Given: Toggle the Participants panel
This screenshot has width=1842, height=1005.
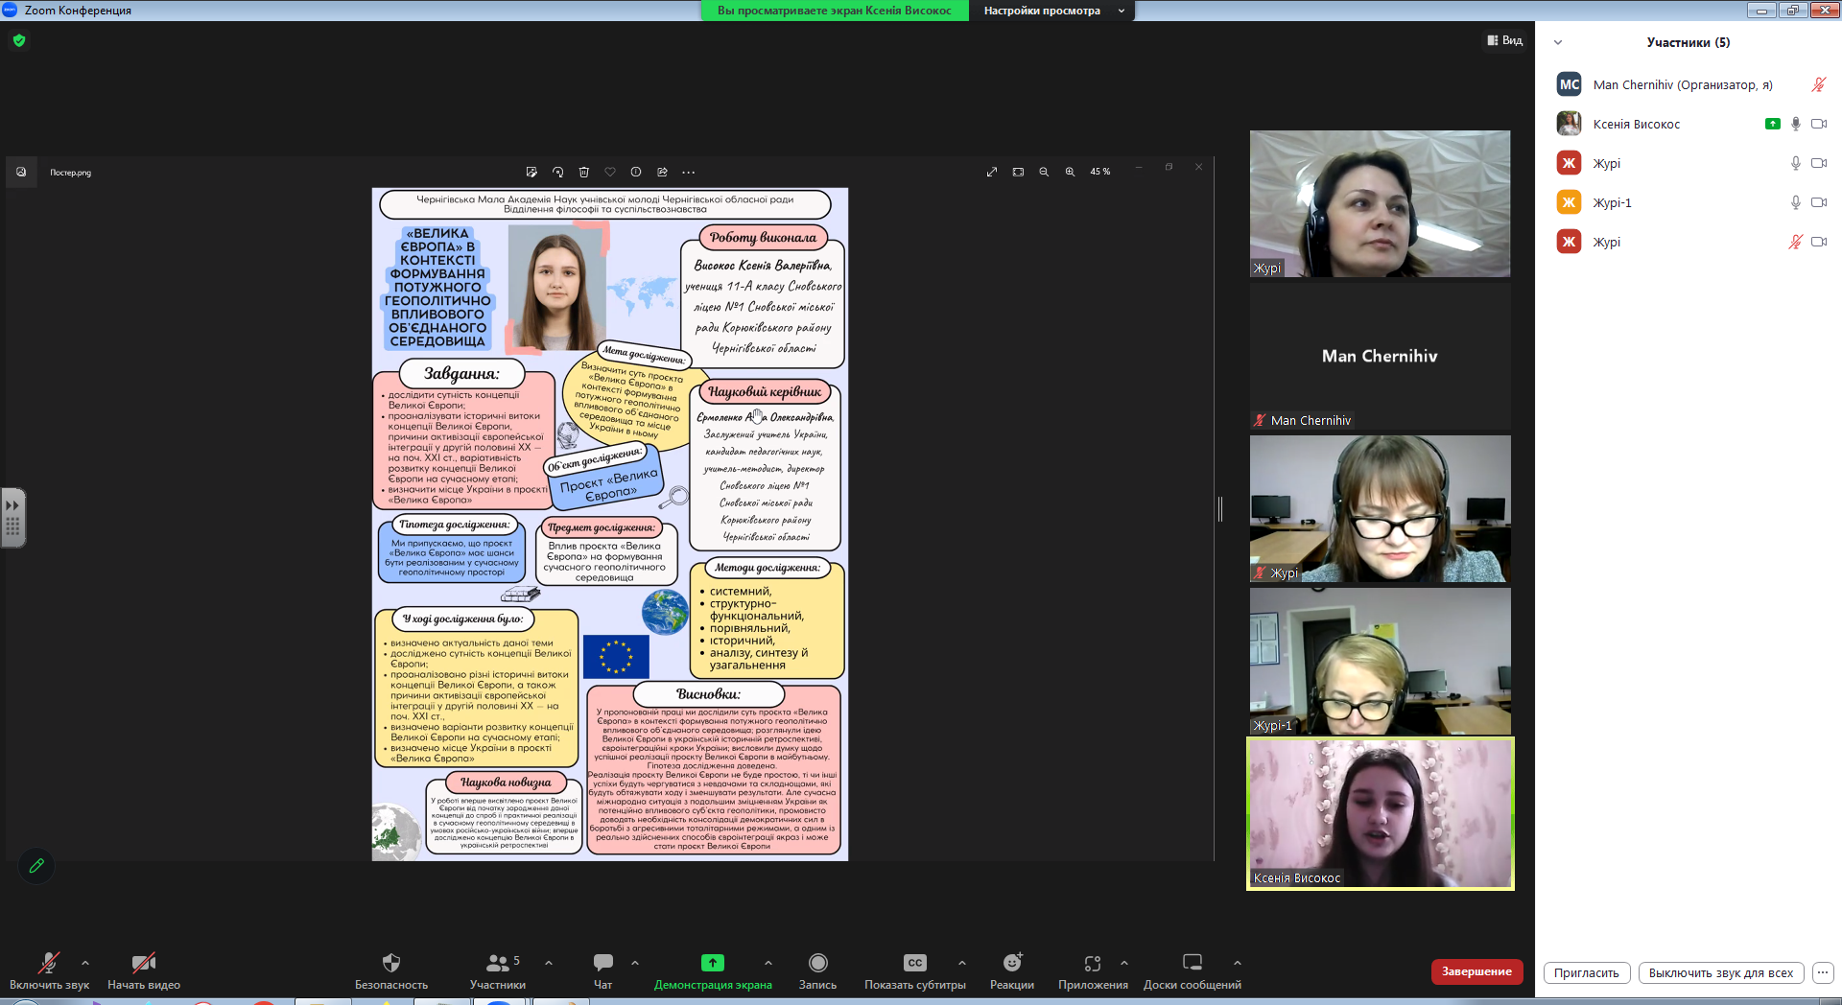Looking at the screenshot, I should 498,970.
